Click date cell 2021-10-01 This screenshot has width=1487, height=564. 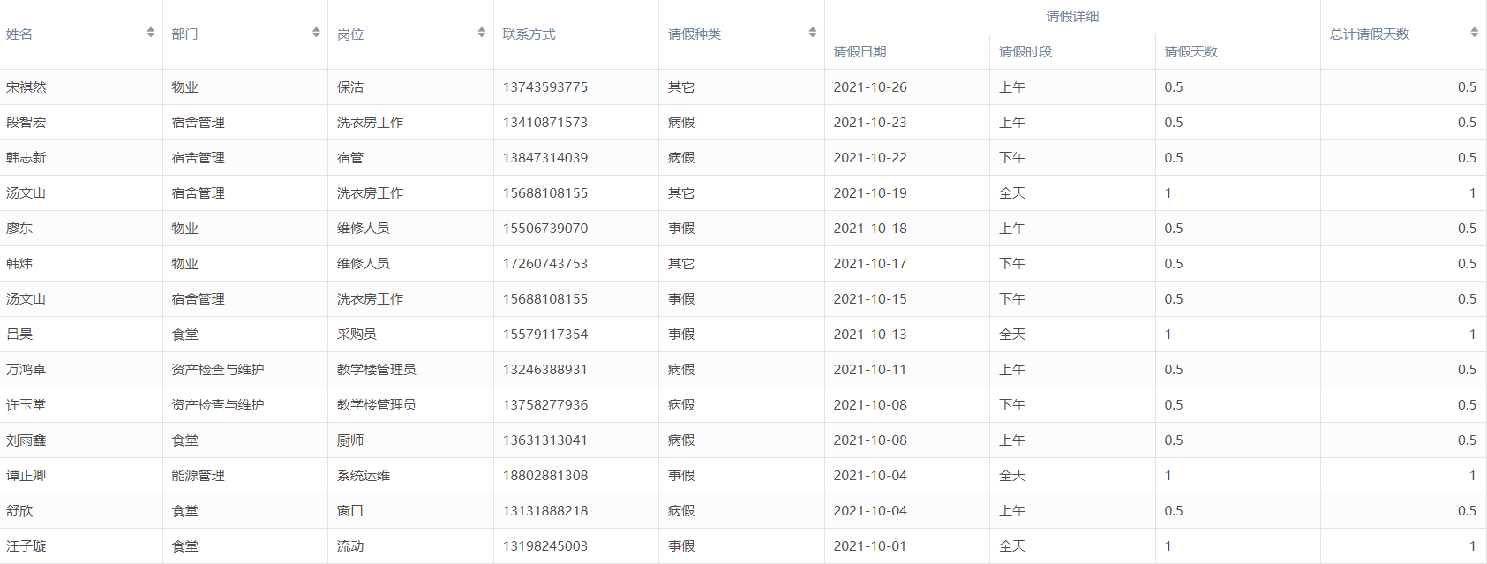(x=870, y=546)
